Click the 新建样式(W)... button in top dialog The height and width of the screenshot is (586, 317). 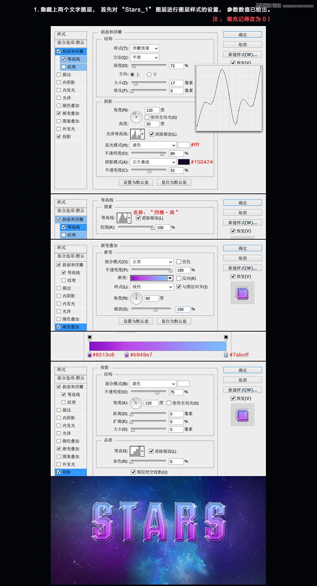pos(242,55)
